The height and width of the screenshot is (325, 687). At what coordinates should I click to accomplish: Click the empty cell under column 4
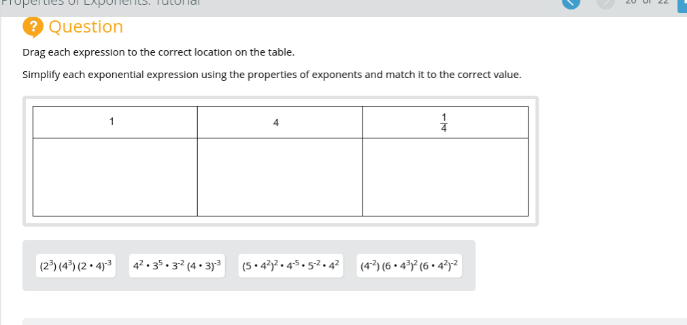(280, 176)
